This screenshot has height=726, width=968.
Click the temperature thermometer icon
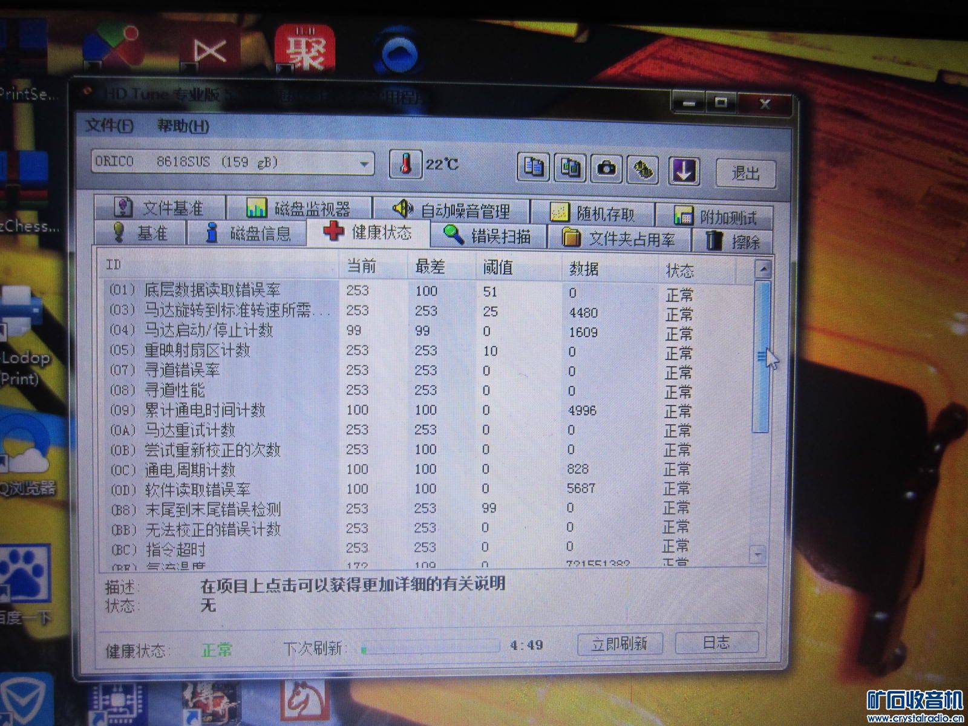(405, 163)
